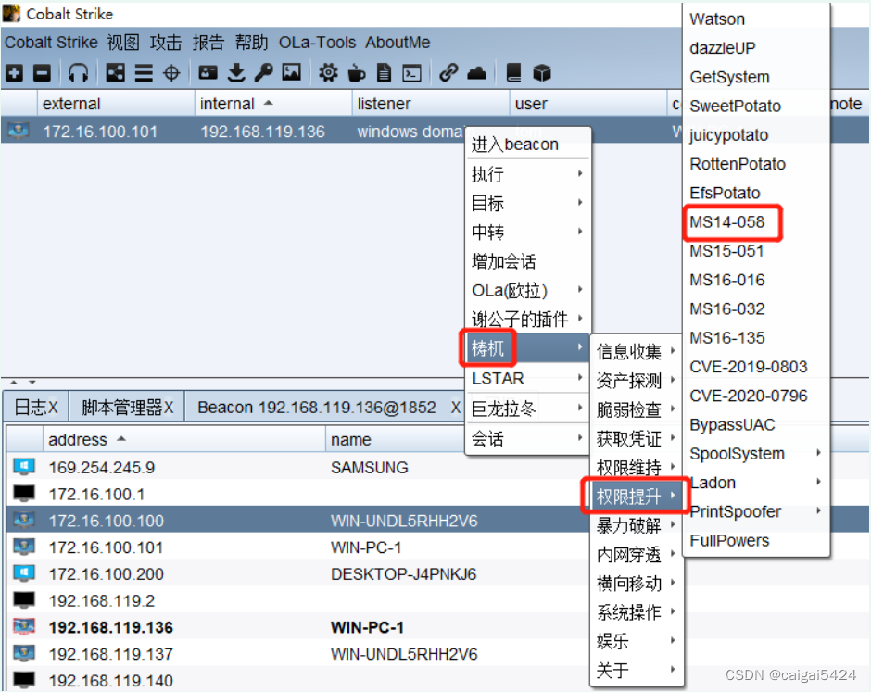Open the 横向移动 submenu
This screenshot has width=871, height=692.
(636, 583)
